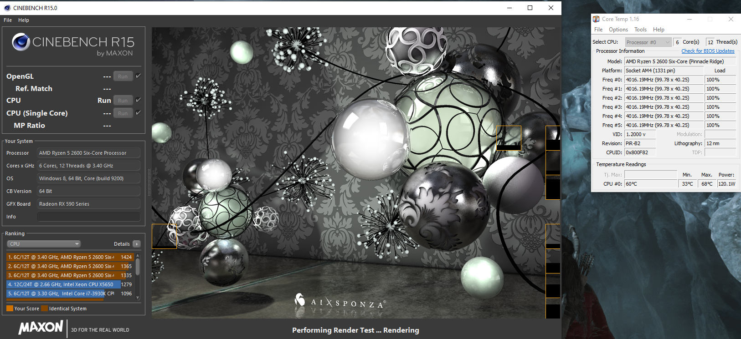741x339 pixels.
Task: Click the '6 Cores, 12 Threads @ 3.40 GHz' field
Action: point(89,166)
